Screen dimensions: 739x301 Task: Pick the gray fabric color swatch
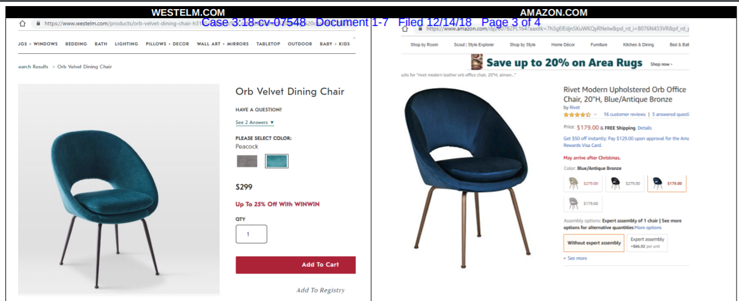(247, 161)
